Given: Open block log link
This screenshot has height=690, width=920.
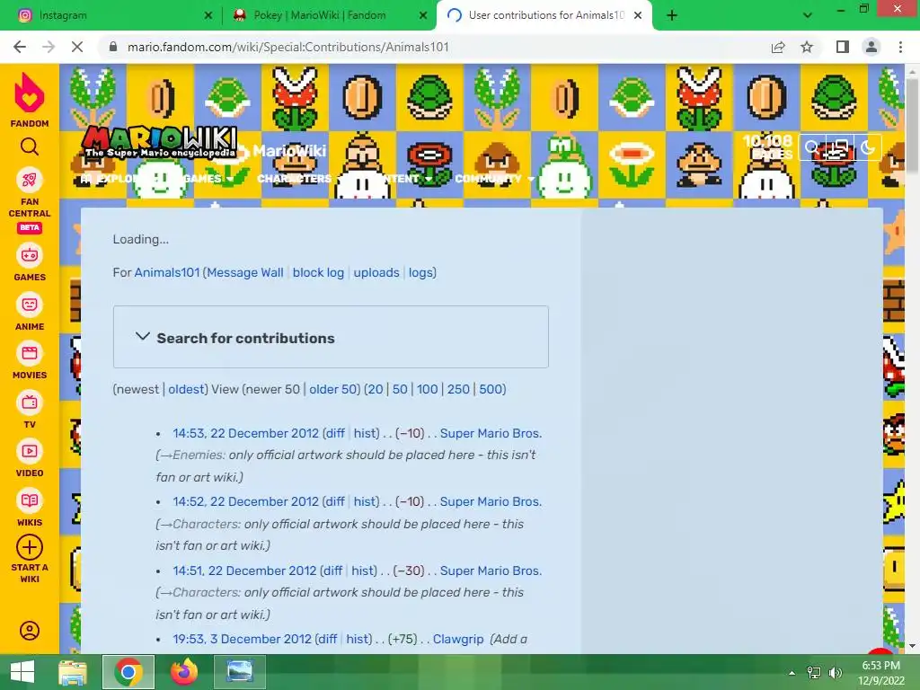Looking at the screenshot, I should coord(318,272).
